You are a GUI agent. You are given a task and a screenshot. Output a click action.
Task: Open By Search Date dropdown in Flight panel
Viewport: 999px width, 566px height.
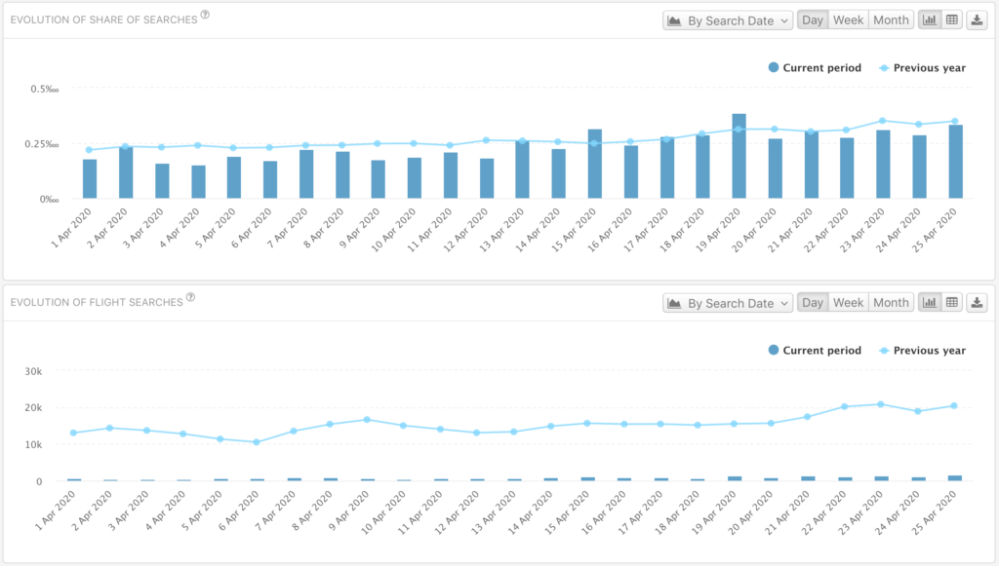click(x=728, y=303)
